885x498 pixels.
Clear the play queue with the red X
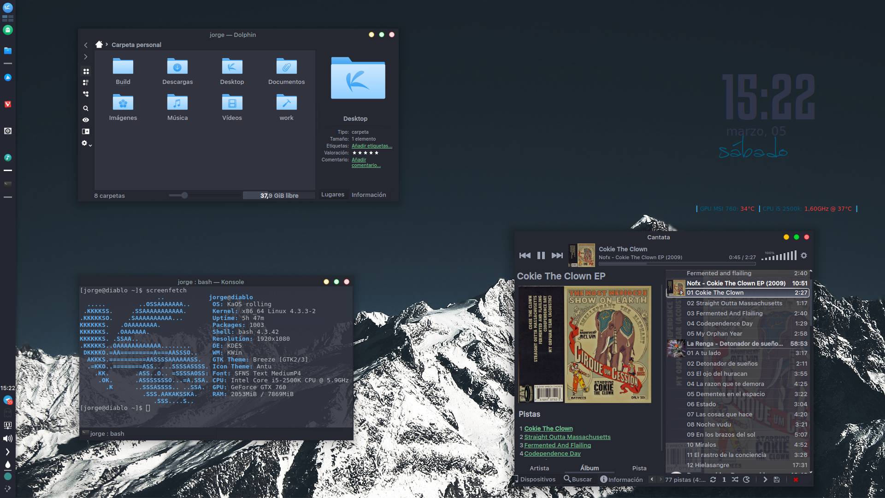[x=796, y=480]
